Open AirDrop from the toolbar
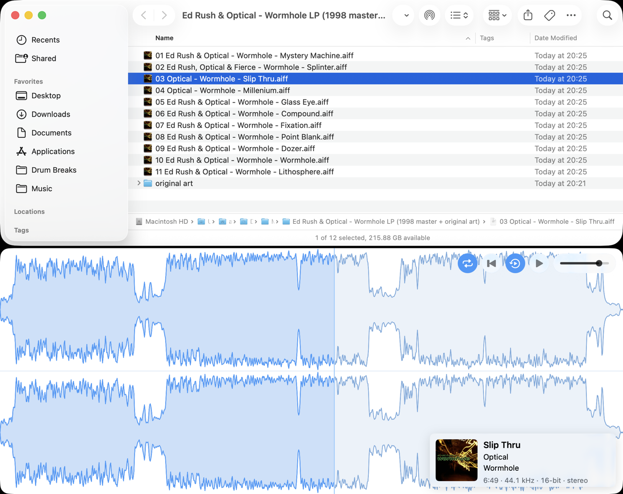Viewport: 623px width, 494px height. coord(429,15)
